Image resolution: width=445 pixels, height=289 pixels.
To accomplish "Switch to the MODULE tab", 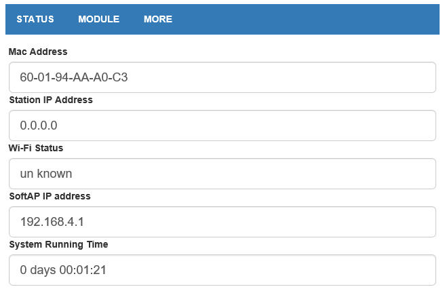I will 98,19.
